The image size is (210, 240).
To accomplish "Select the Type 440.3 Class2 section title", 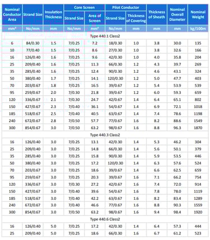I will [105, 135].
